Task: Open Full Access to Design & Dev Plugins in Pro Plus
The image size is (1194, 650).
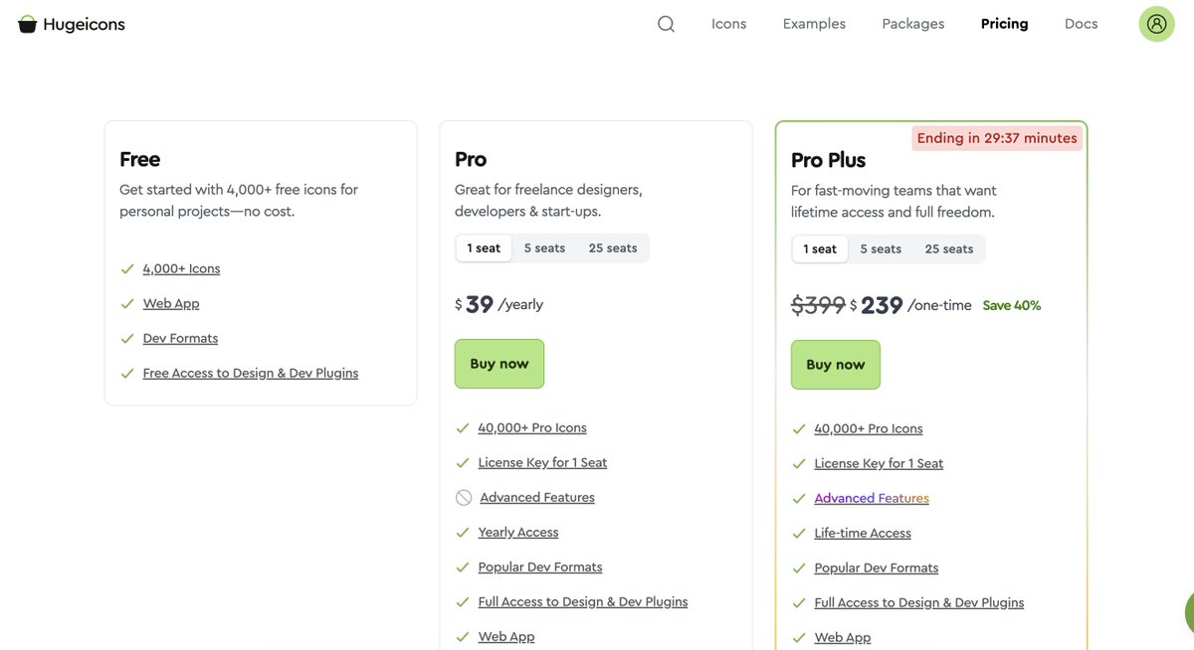Action: point(919,603)
